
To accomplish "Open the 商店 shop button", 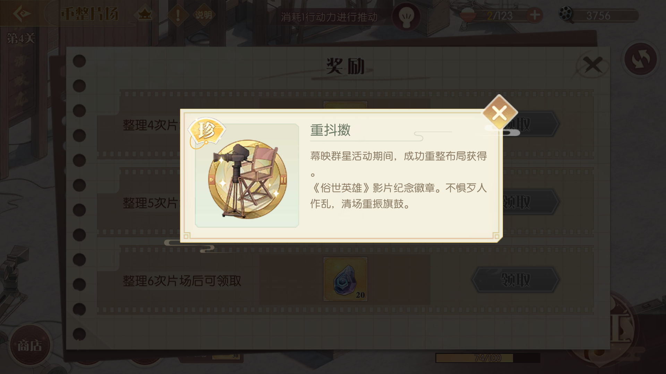I will pos(30,345).
